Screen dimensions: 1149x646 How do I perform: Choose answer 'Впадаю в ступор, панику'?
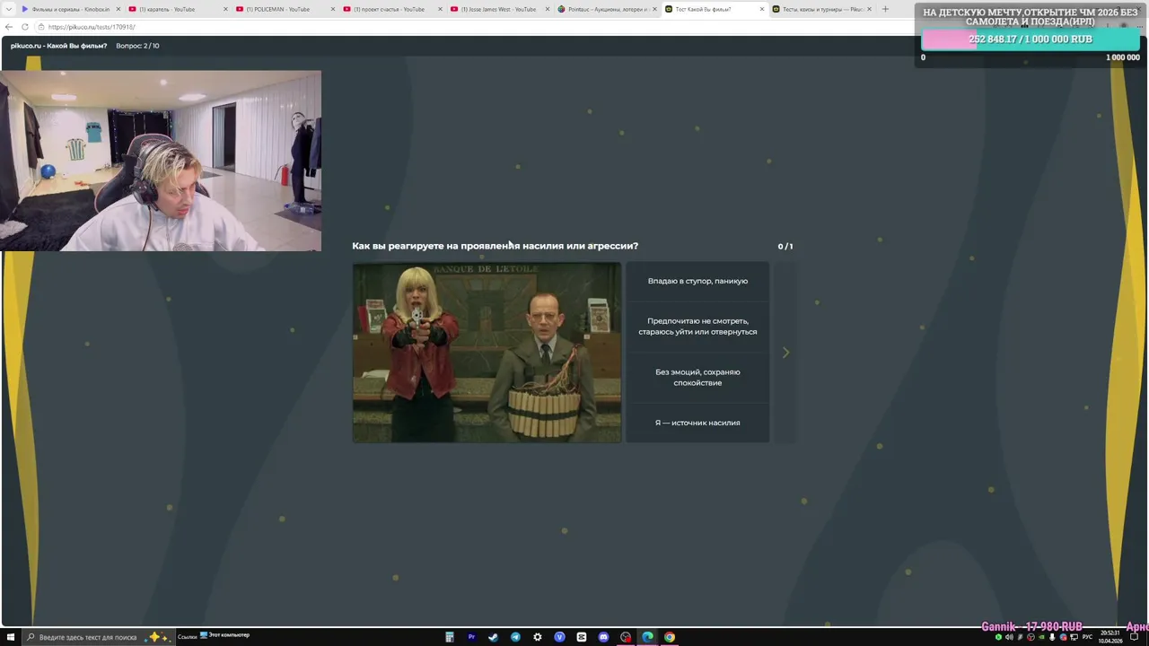pos(697,281)
